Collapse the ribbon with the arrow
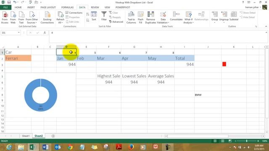 (266, 26)
